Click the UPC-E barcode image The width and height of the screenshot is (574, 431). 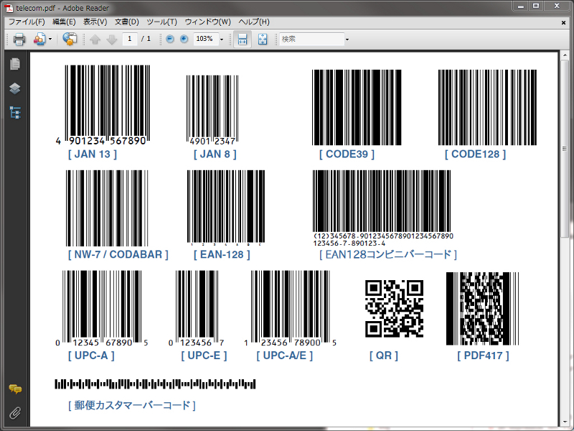tap(197, 307)
